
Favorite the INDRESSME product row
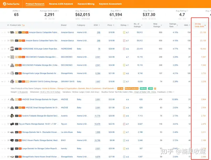tap(5, 49)
